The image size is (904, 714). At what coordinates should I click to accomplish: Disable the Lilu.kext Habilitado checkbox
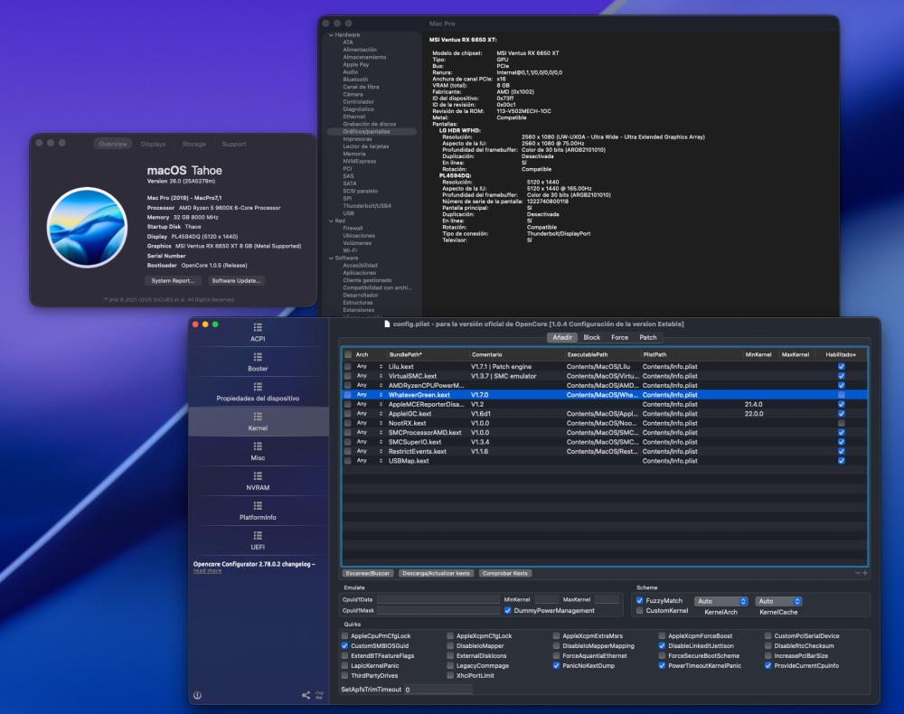[x=841, y=367]
